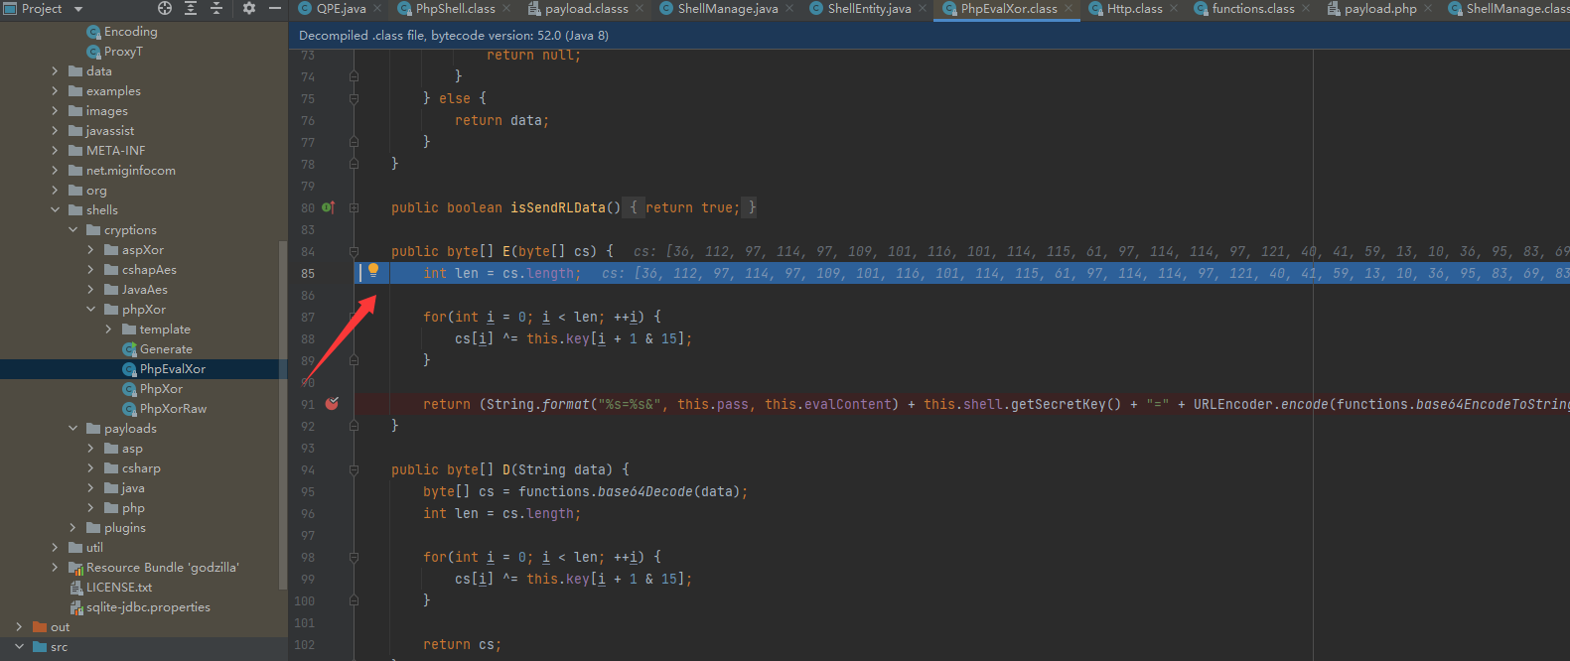The height and width of the screenshot is (661, 1570).
Task: Click the yellow lightbulb intention icon
Action: tap(373, 270)
